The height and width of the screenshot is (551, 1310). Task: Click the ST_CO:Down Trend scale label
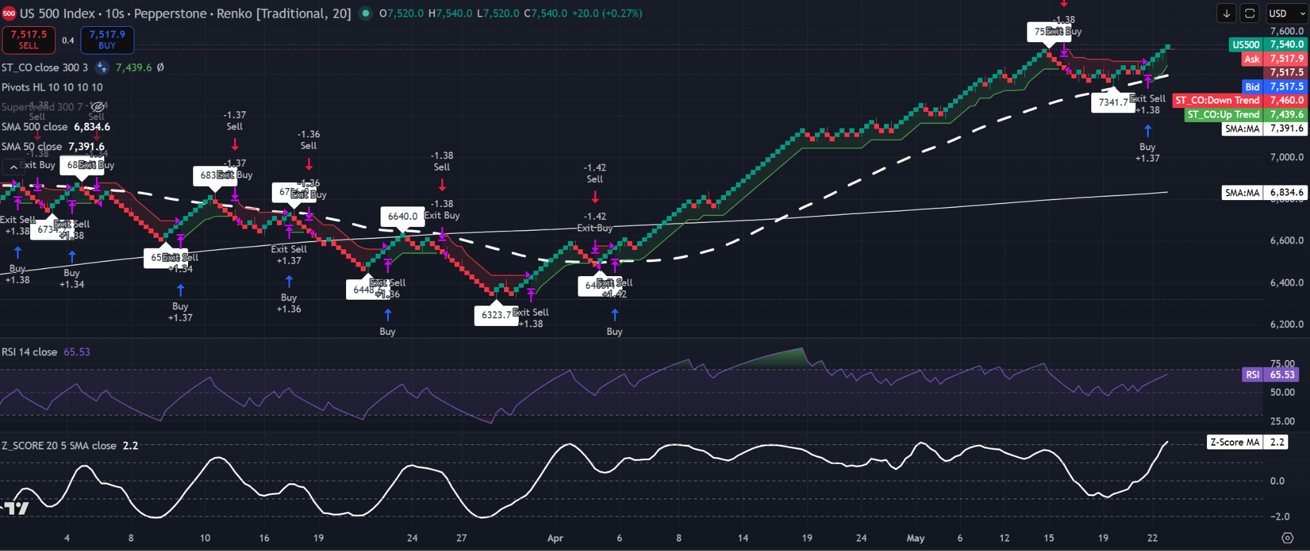point(1240,100)
